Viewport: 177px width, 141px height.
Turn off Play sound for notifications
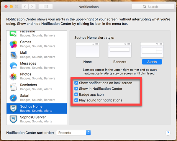point(76,100)
